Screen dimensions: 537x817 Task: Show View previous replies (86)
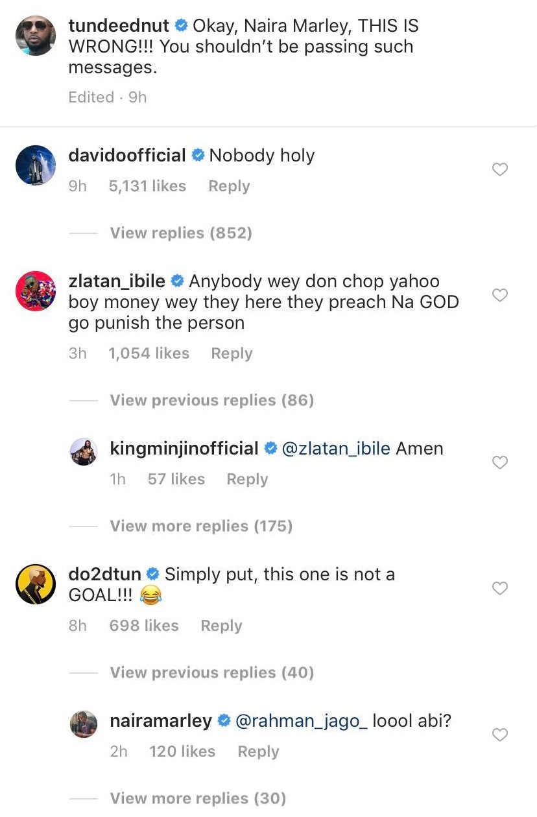coord(212,400)
